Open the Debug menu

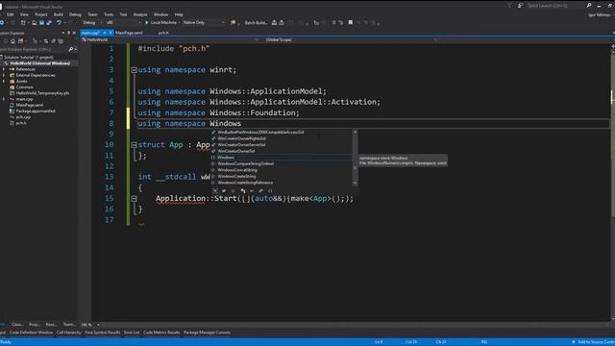(75, 14)
